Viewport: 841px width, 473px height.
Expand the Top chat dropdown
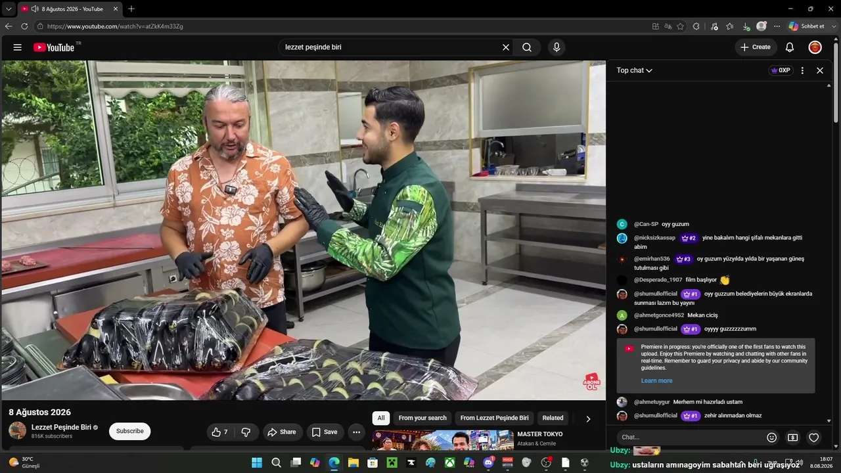(634, 70)
